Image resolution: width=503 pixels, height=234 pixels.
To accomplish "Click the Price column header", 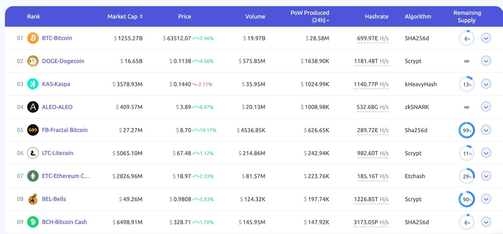I will [185, 17].
